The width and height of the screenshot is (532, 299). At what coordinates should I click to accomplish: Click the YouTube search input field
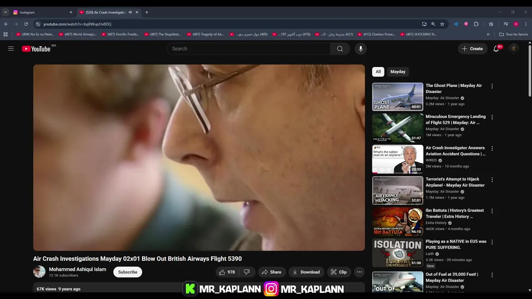(x=249, y=49)
